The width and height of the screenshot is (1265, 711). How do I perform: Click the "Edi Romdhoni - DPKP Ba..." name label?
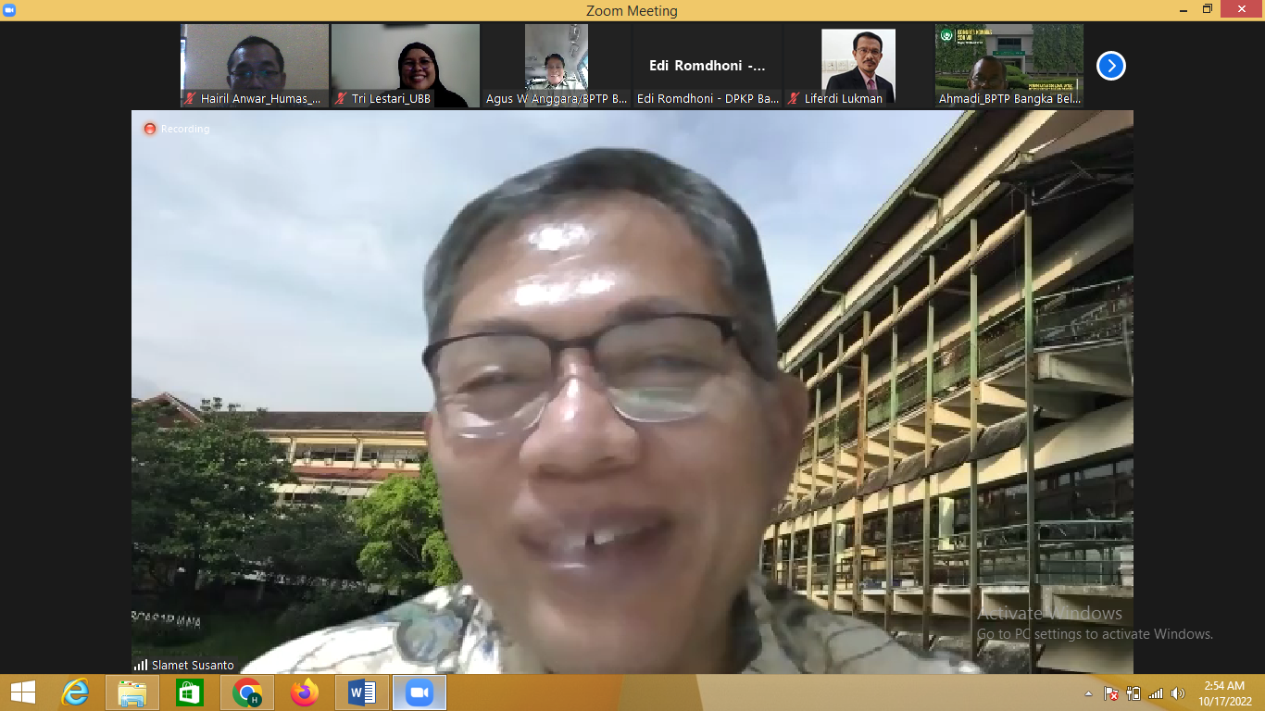708,98
